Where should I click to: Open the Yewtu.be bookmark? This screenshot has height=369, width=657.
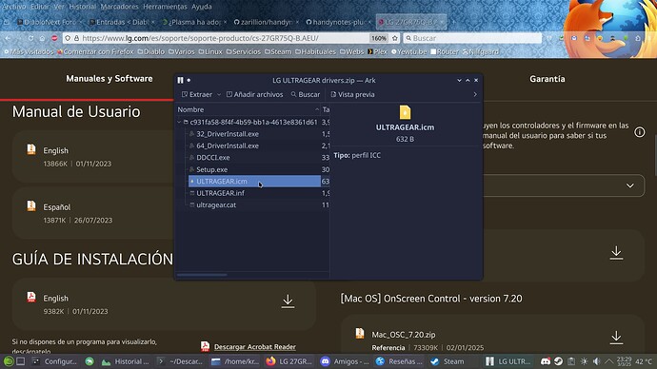click(409, 52)
